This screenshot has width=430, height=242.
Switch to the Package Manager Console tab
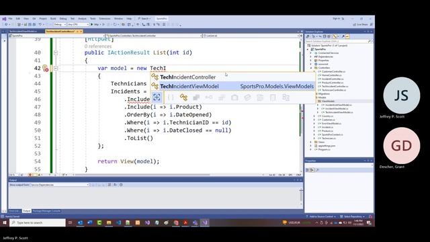46,211
